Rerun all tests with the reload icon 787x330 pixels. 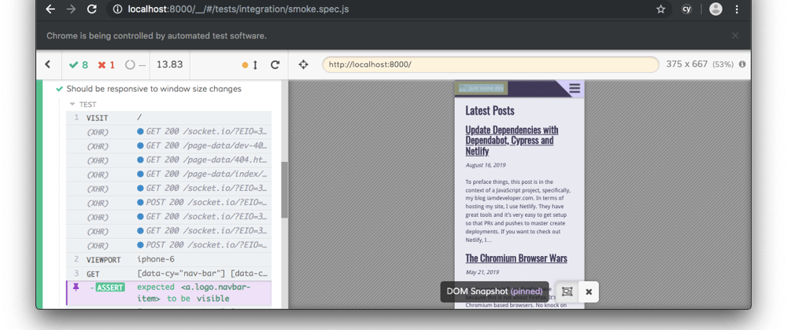[x=275, y=64]
